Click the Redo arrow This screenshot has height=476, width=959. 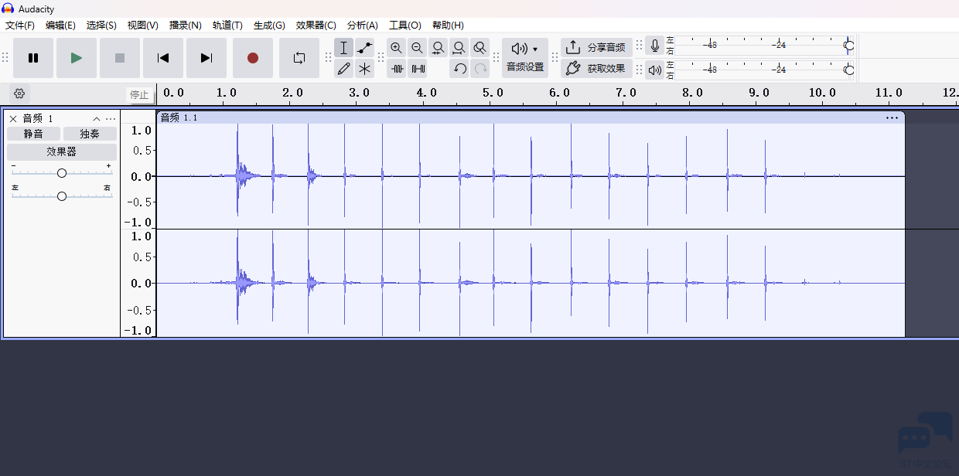coord(480,69)
